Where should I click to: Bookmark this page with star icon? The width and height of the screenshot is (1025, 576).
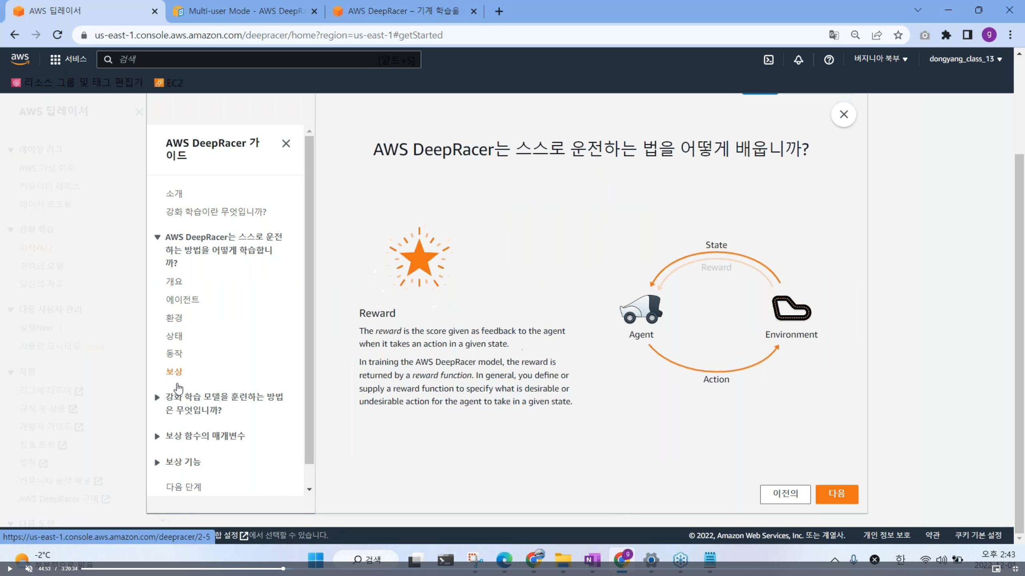[898, 35]
